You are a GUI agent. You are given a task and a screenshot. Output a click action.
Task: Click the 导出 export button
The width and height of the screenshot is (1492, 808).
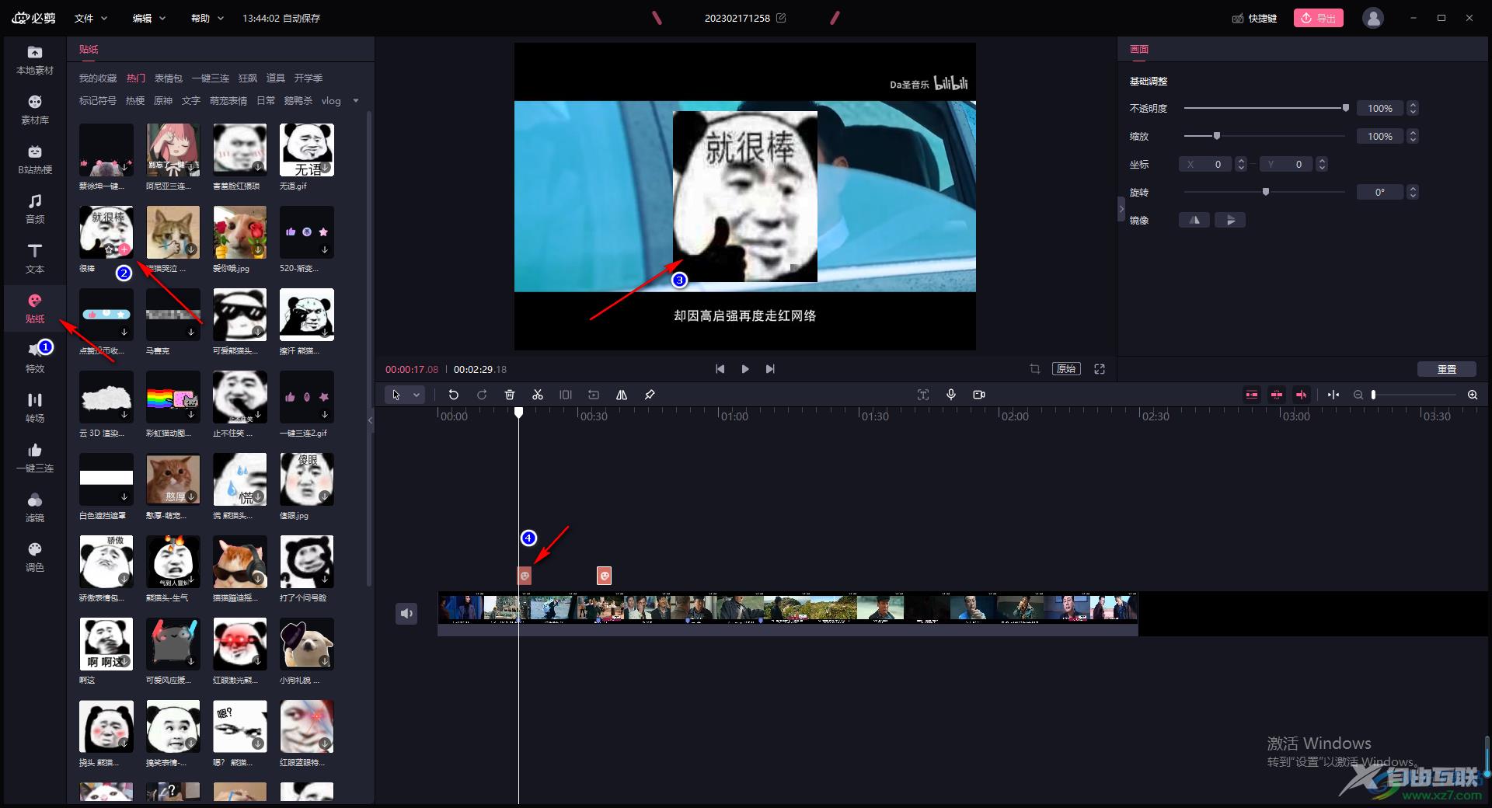[x=1319, y=18]
